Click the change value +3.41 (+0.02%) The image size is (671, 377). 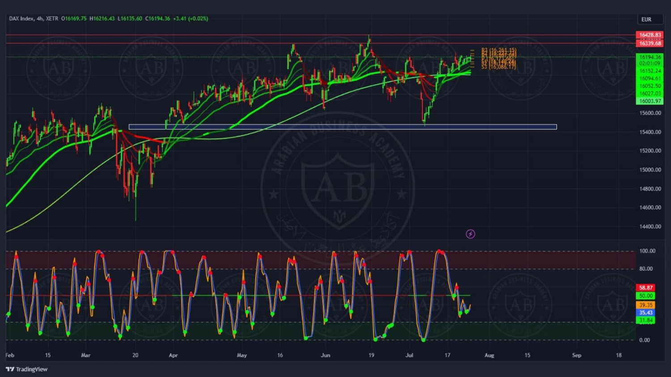tap(191, 18)
